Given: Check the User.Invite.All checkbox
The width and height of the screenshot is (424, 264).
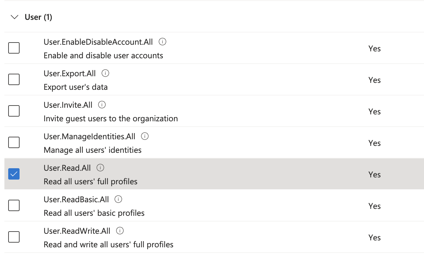Looking at the screenshot, I should click(x=14, y=111).
